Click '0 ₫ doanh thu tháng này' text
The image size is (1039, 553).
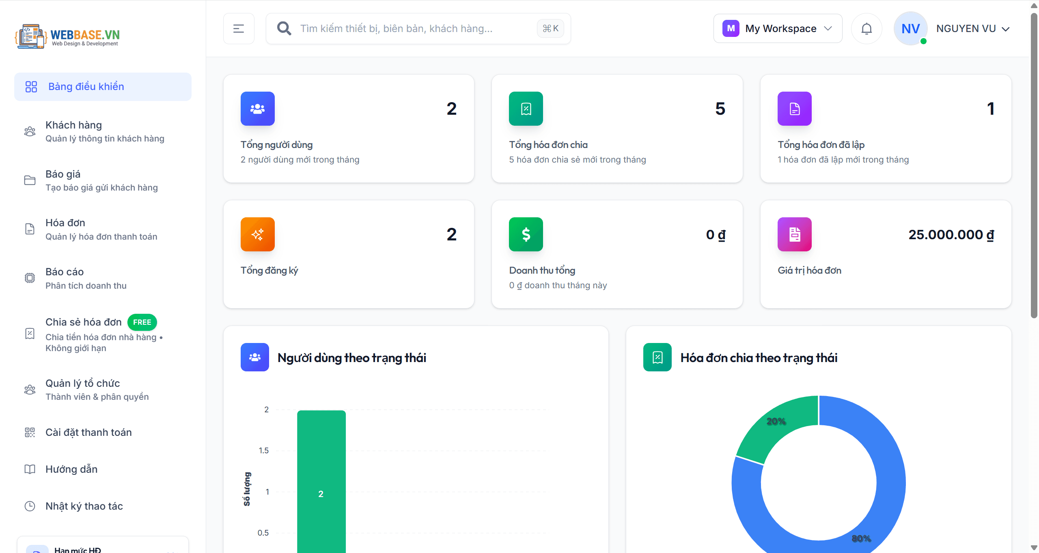pos(558,285)
